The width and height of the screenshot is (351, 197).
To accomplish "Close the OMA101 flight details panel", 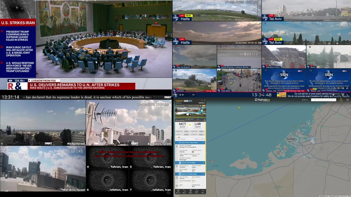I will (205, 101).
